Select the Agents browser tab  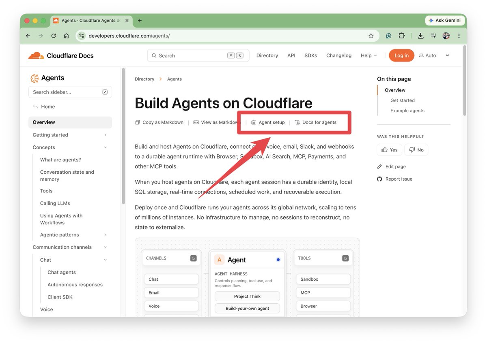pyautogui.click(x=91, y=21)
